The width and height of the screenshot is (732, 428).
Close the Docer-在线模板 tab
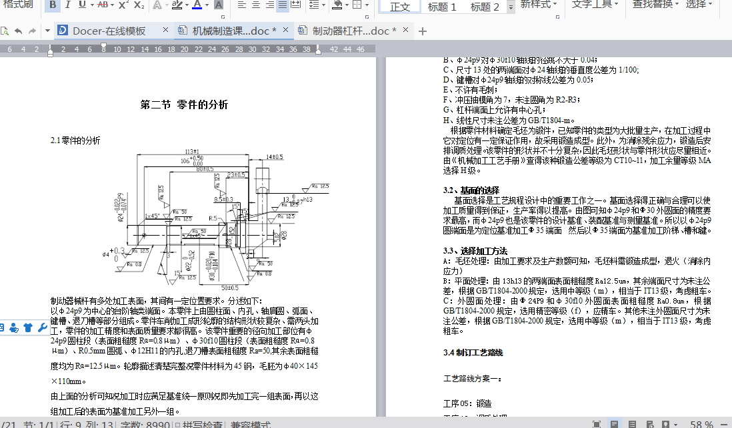(x=165, y=30)
